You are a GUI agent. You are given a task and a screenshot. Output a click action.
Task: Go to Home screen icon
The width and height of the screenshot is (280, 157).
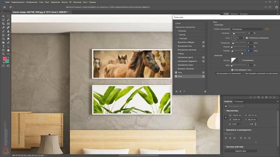[4, 7]
